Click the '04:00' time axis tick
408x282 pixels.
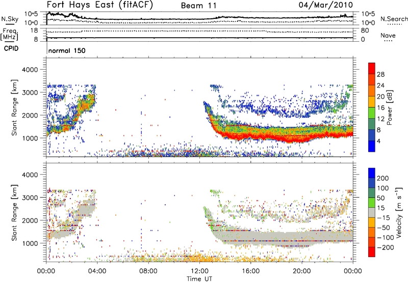click(97, 271)
